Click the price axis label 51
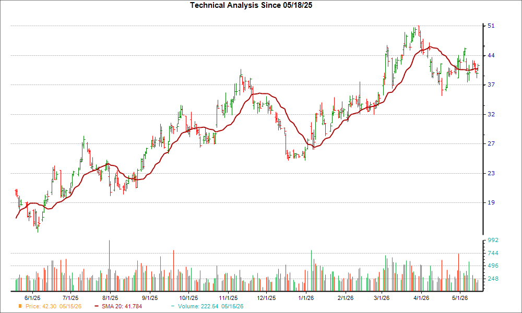 [491, 26]
